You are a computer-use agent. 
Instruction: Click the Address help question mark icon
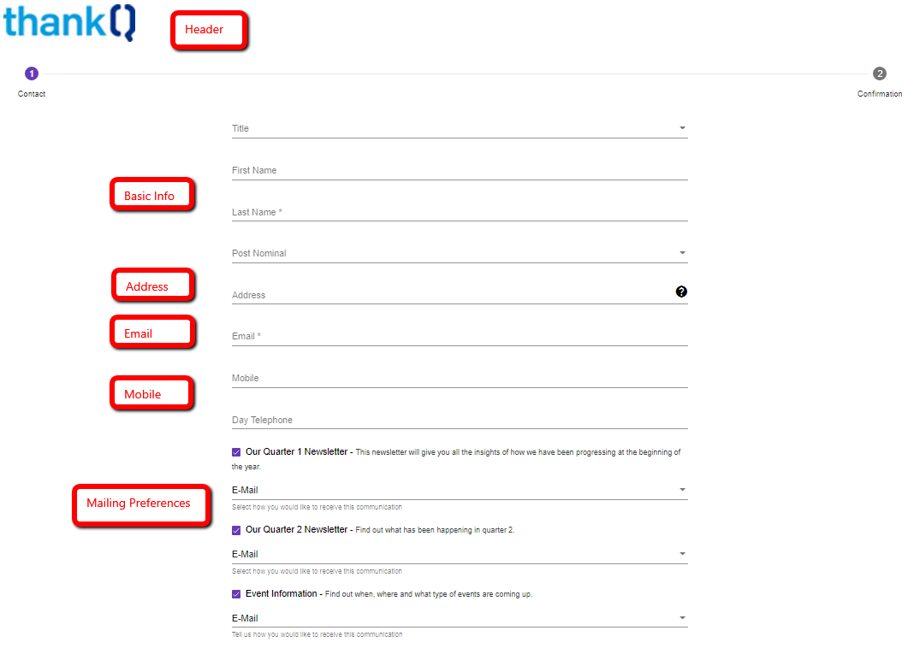pyautogui.click(x=681, y=292)
